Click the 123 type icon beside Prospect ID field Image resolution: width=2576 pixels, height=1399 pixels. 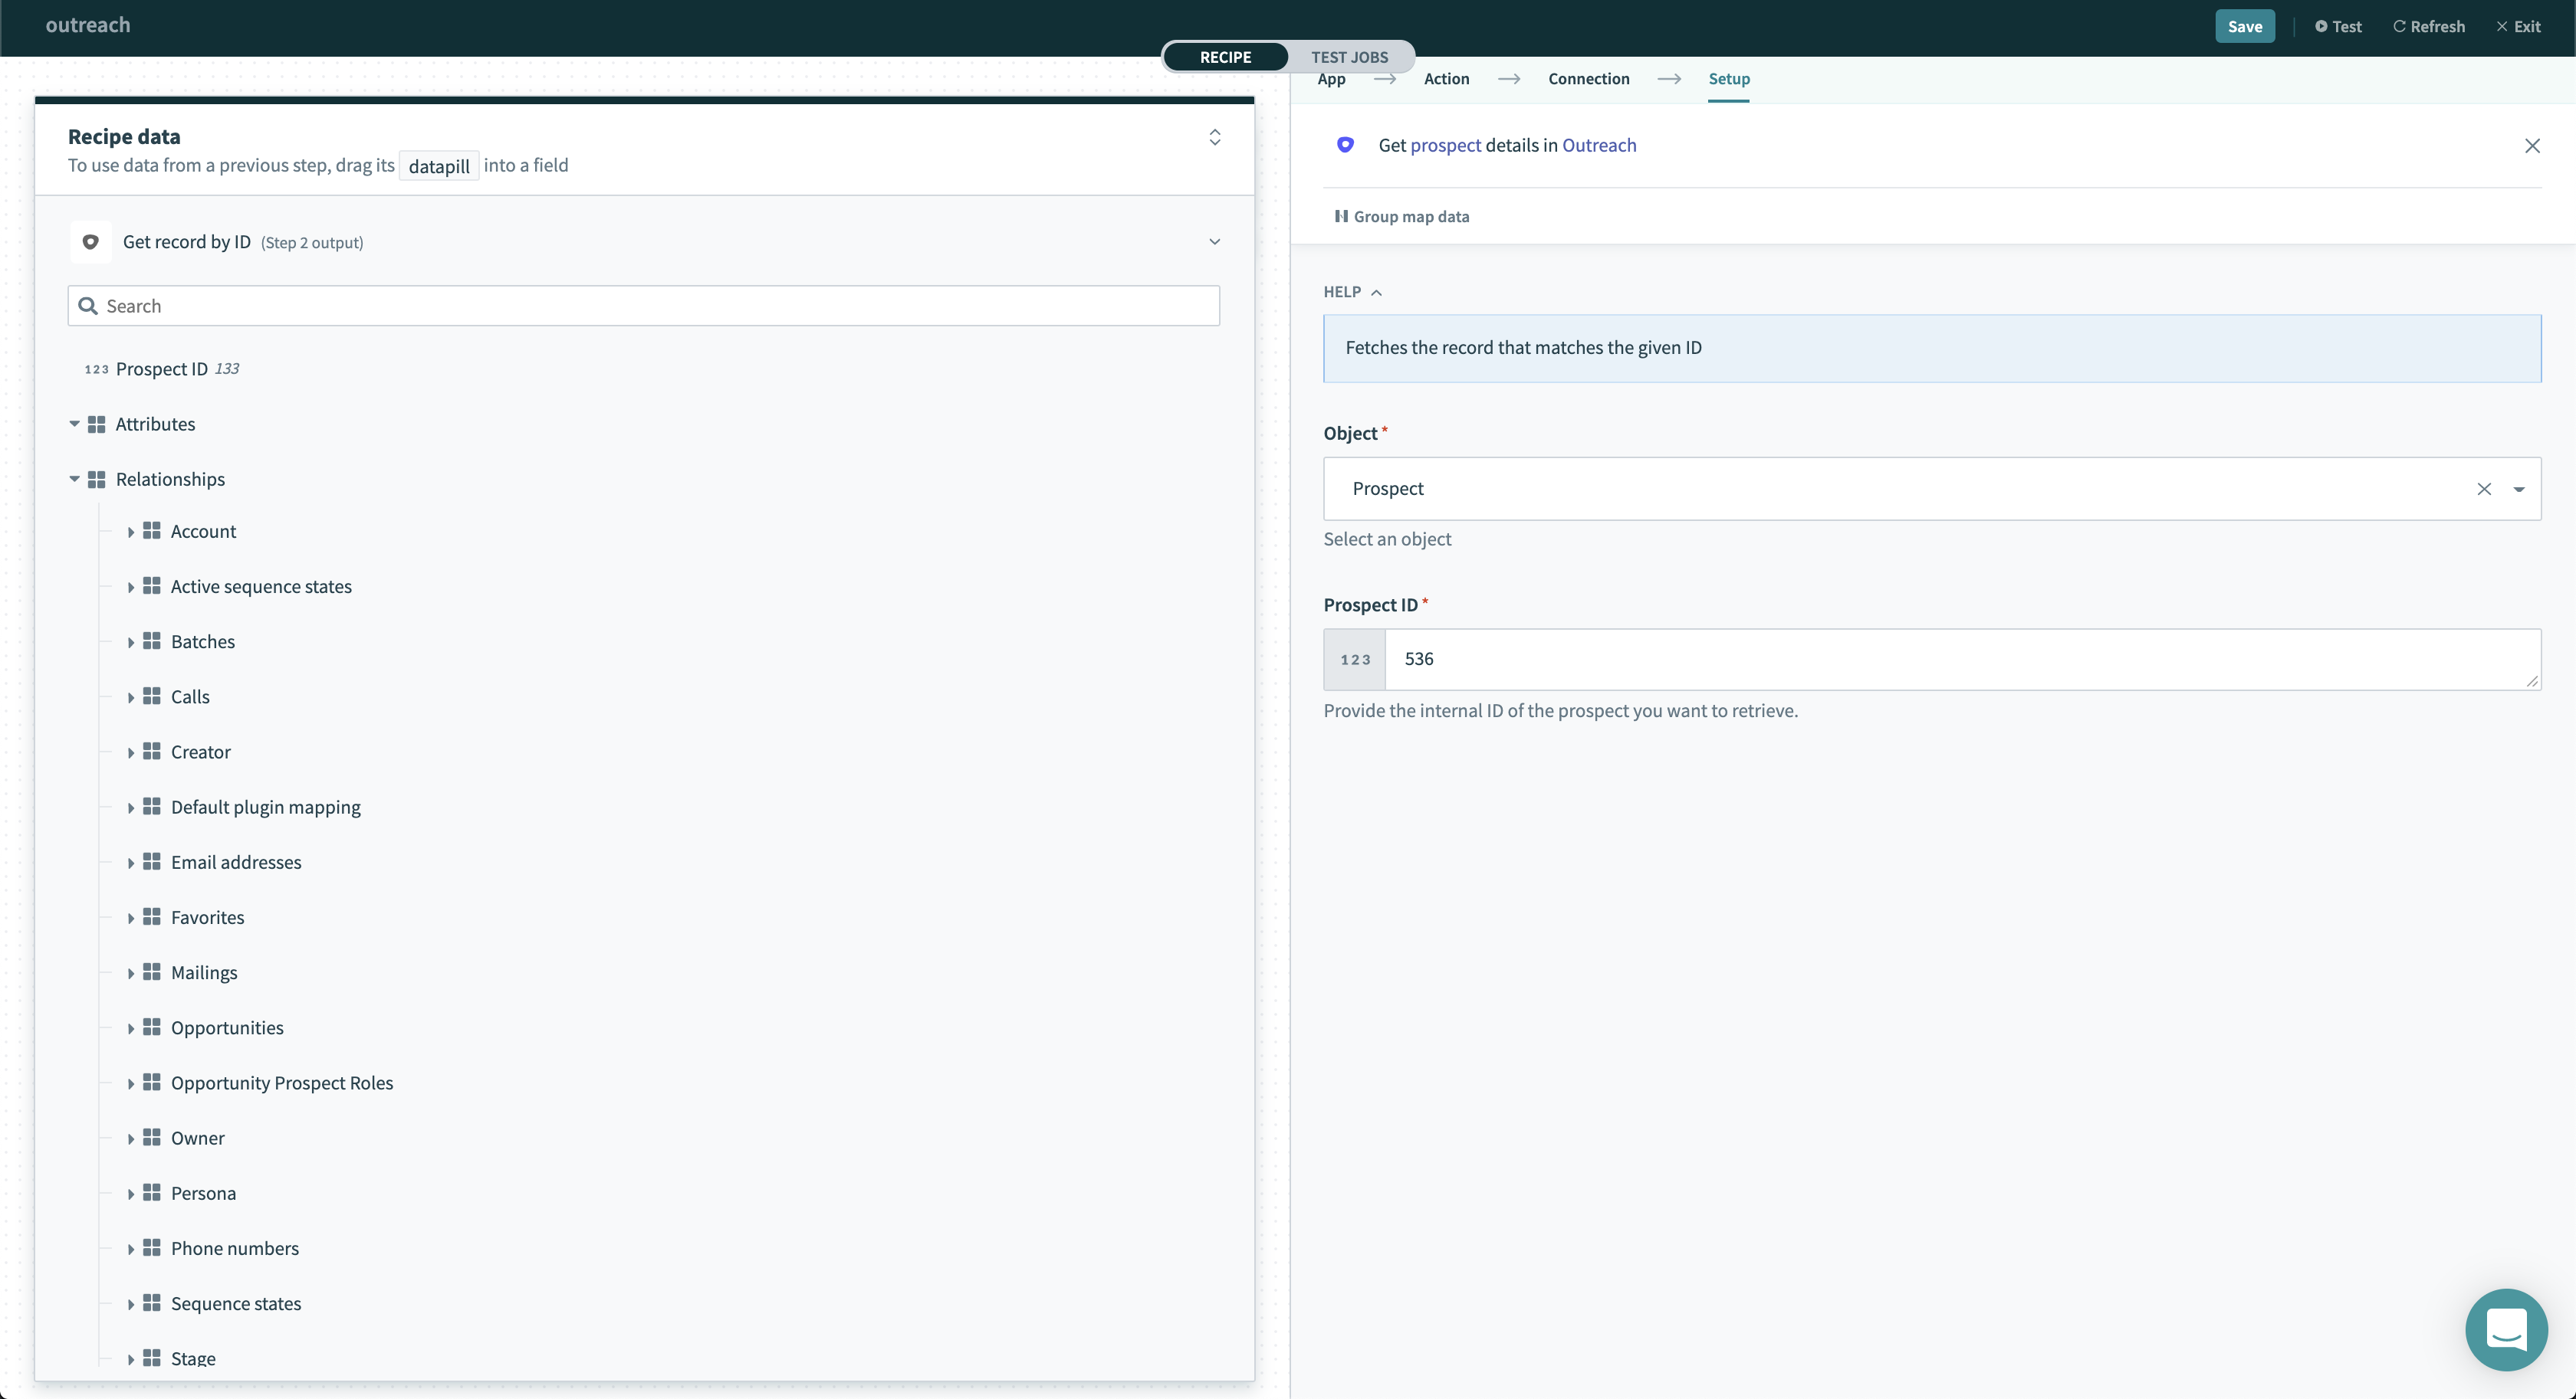tap(1355, 660)
